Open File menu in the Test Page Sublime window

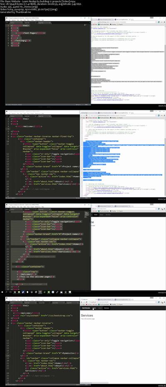coord(7,20)
